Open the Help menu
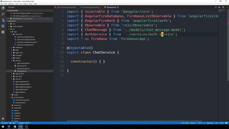Viewport: 229px width, 129px height. tap(35, 4)
